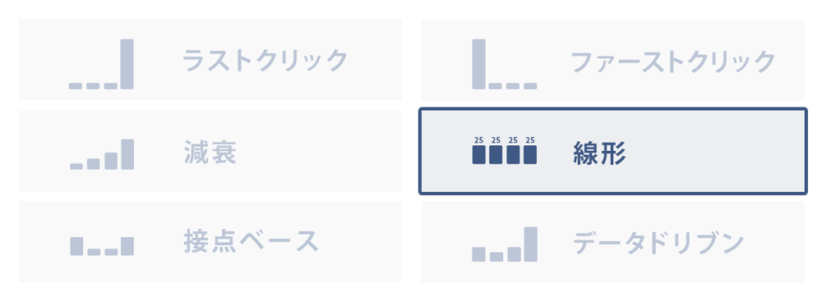Image resolution: width=822 pixels, height=301 pixels.
Task: Click the 線形 text label
Action: click(599, 154)
